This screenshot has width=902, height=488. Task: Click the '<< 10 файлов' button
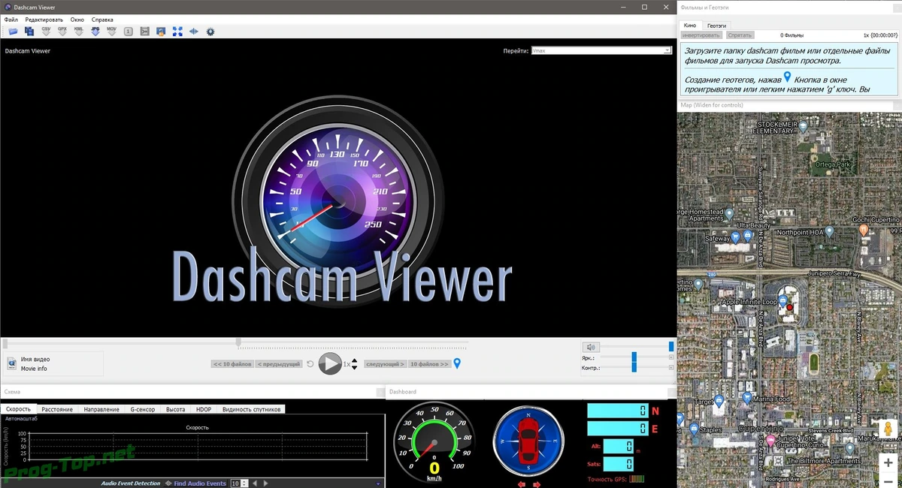(232, 364)
